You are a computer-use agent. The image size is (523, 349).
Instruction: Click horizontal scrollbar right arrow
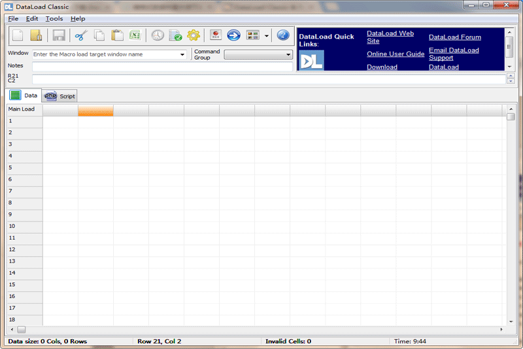[501, 329]
